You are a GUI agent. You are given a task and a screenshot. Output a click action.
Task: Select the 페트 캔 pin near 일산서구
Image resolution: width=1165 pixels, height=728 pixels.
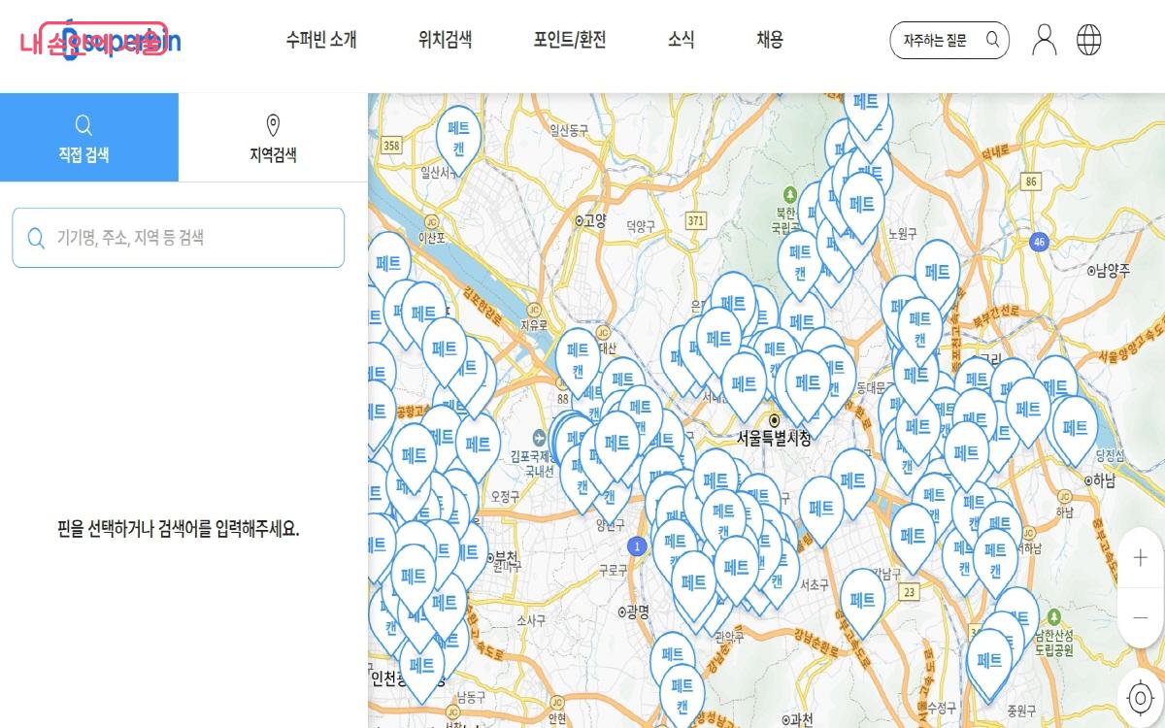click(x=459, y=138)
